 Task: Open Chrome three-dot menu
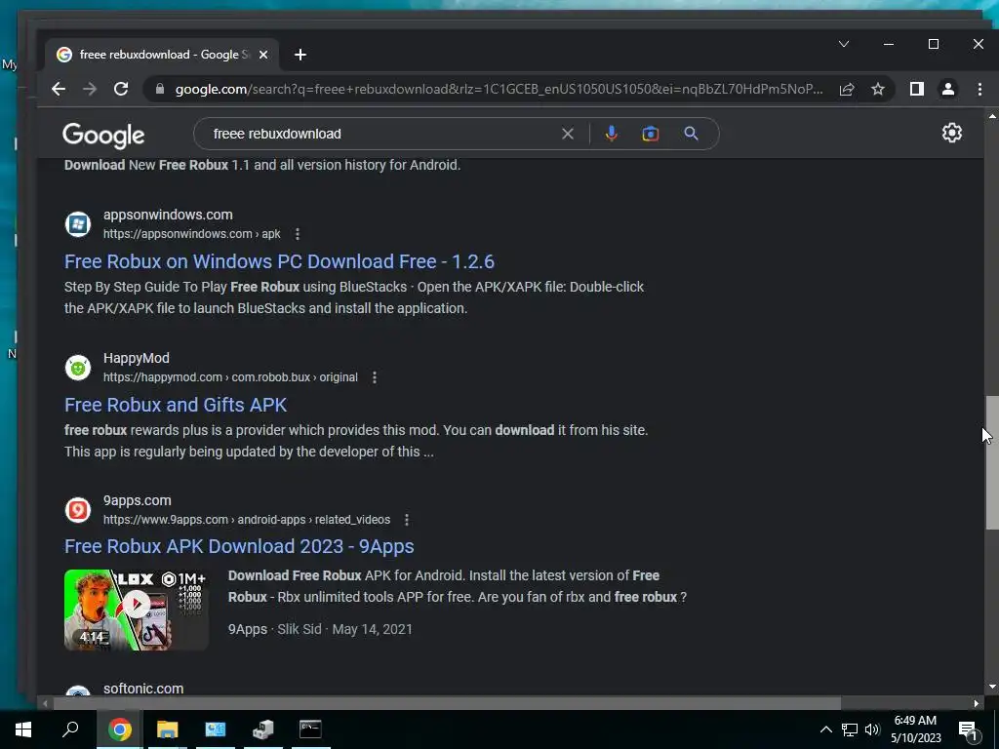(979, 89)
